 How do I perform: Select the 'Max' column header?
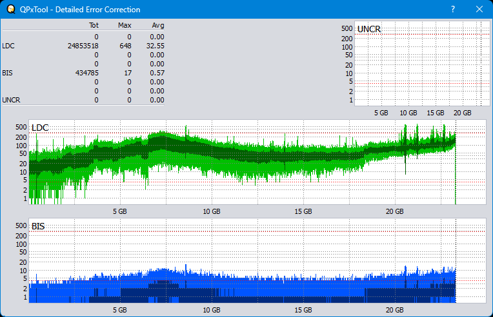pyautogui.click(x=125, y=25)
